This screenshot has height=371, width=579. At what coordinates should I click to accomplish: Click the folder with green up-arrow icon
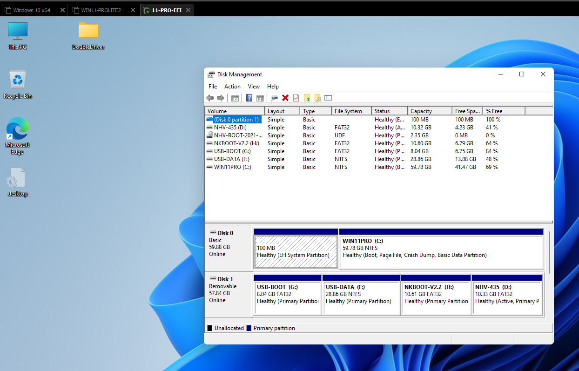coord(307,98)
